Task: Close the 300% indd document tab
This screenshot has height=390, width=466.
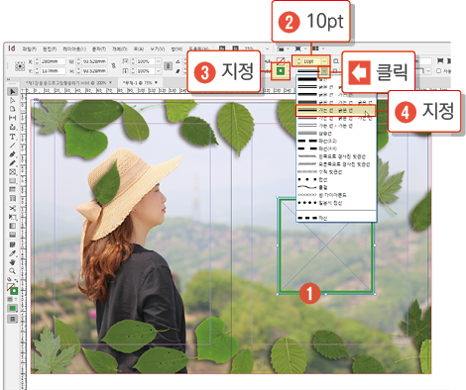Action: point(110,82)
